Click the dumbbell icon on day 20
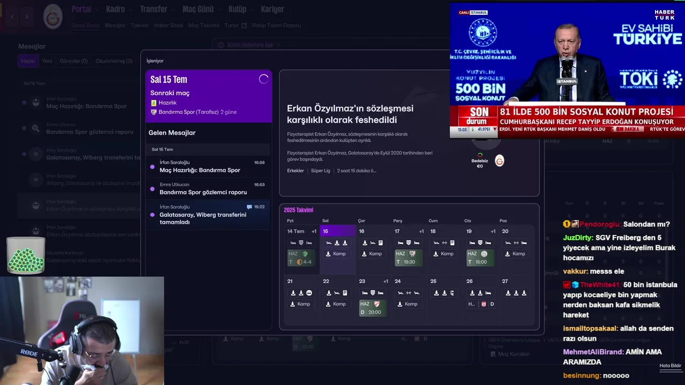This screenshot has width=685, height=385. tap(516, 243)
